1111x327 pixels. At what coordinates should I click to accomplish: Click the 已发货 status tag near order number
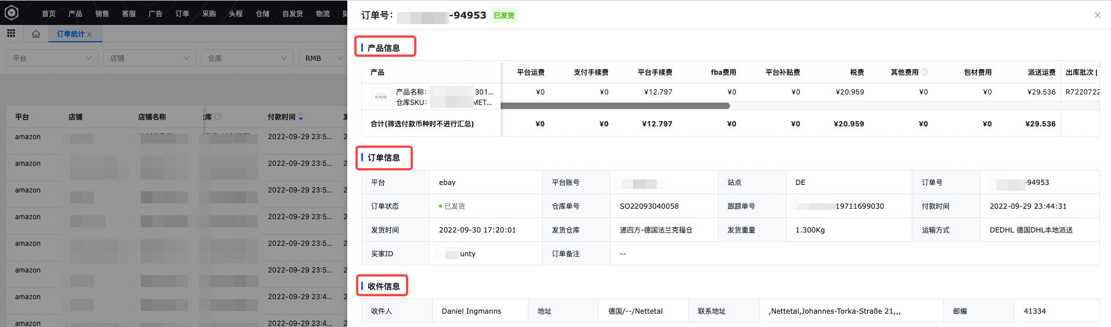(x=504, y=16)
